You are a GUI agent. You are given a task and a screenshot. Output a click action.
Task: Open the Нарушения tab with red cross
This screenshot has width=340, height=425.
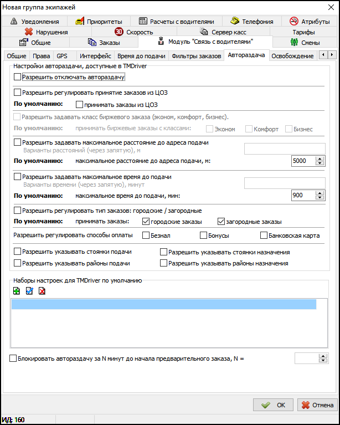point(47,32)
